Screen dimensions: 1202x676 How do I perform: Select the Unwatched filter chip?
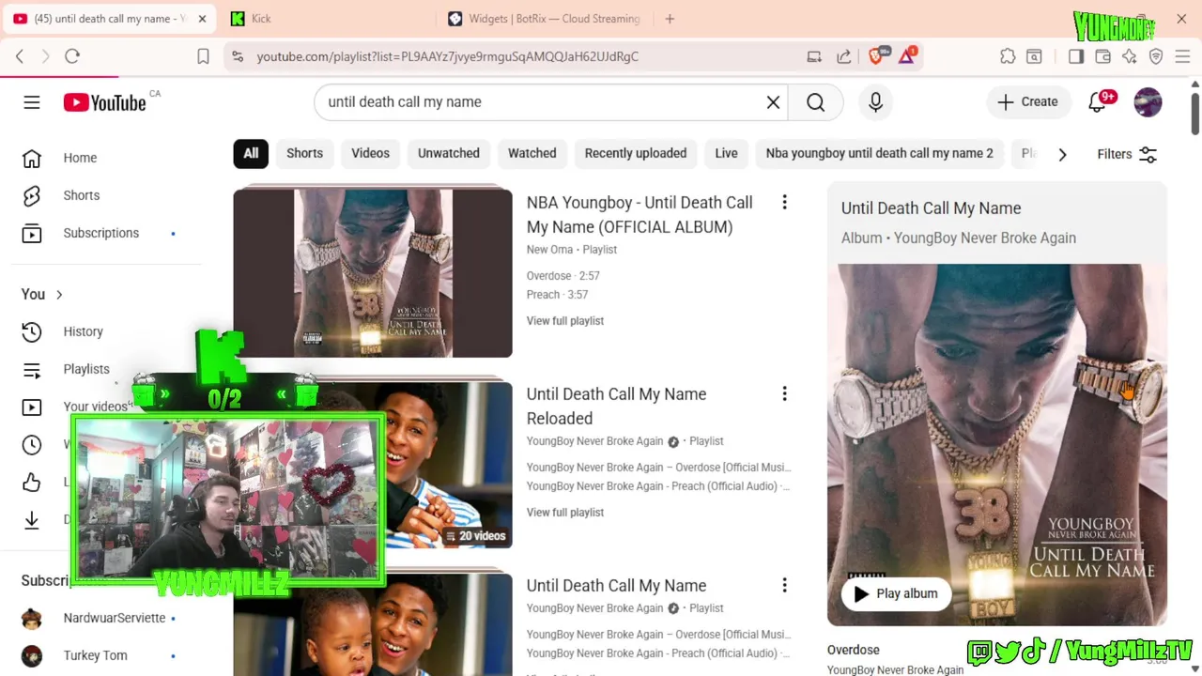click(x=449, y=153)
